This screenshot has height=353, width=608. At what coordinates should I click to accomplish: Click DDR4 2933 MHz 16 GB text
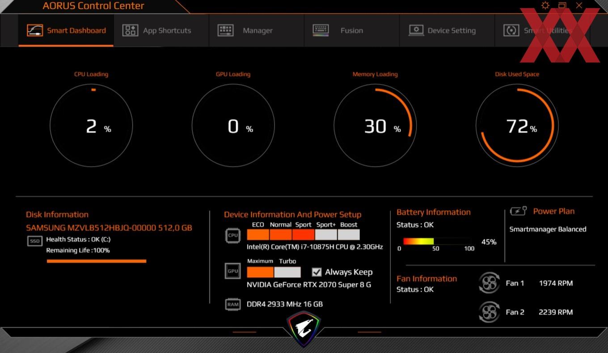[x=285, y=304]
